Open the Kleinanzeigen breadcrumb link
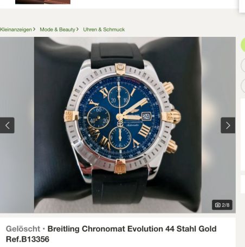245x247 pixels. tap(16, 29)
